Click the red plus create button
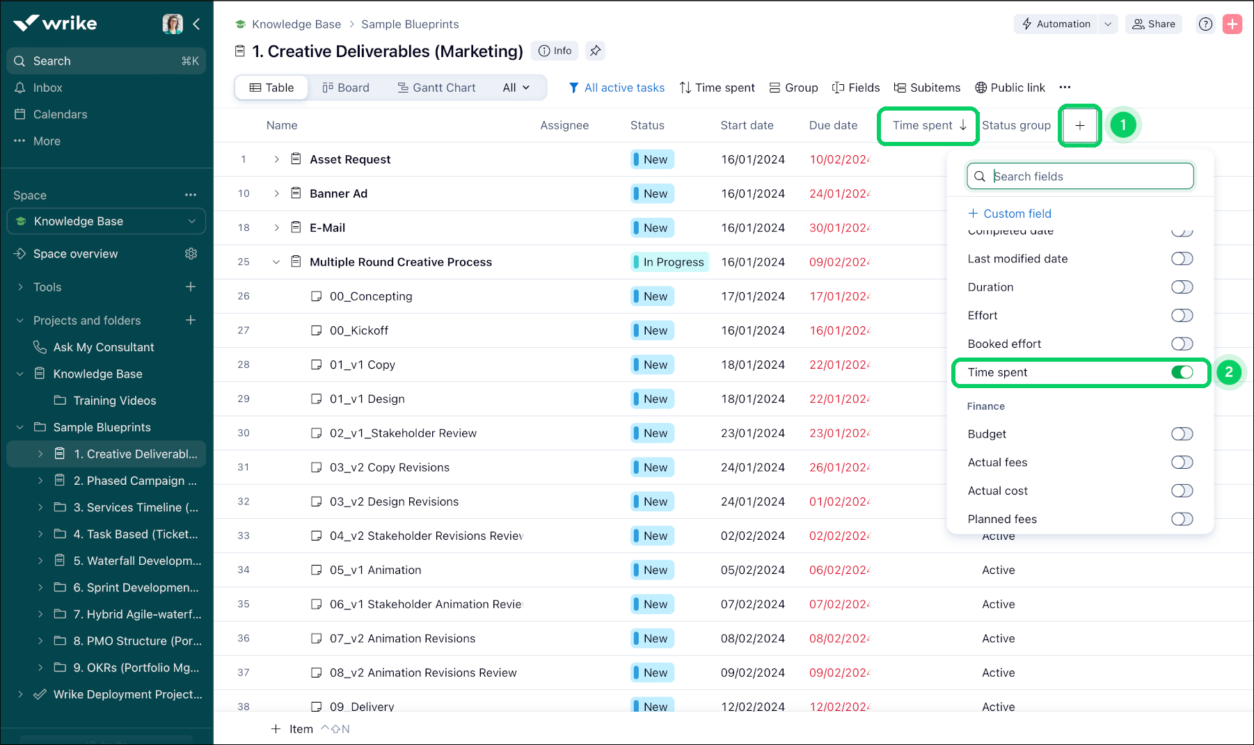1254x745 pixels. click(1232, 24)
